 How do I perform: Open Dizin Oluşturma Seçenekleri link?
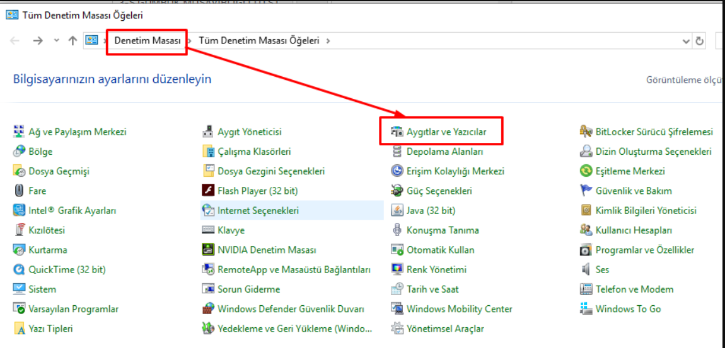coord(653,152)
